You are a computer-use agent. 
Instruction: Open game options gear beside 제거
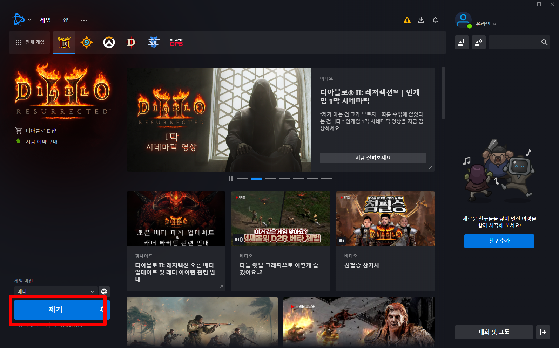click(103, 309)
